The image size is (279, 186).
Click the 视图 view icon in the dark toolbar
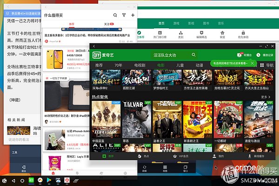[165, 168]
